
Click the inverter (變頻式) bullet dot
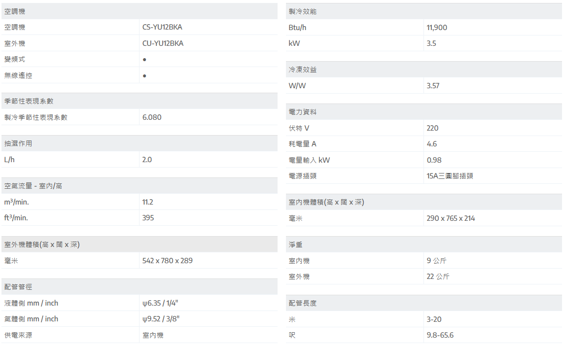[144, 60]
